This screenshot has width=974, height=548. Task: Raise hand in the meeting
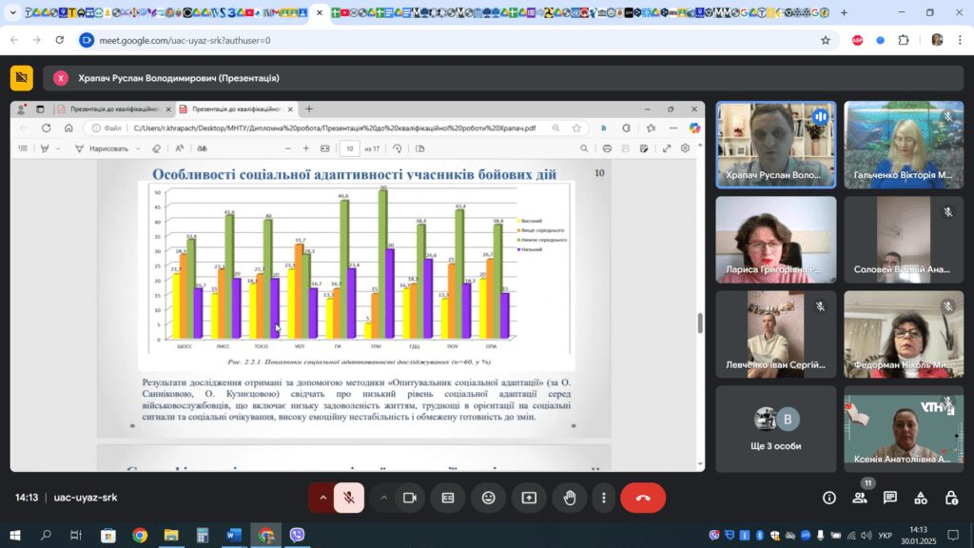tap(569, 498)
